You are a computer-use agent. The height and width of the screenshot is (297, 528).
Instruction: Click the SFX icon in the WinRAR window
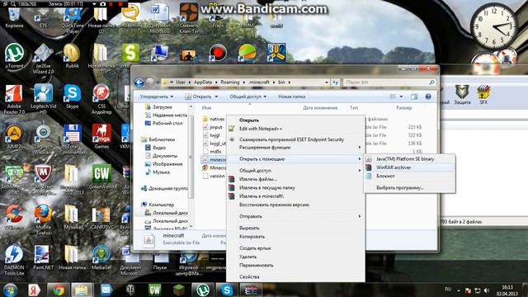(x=483, y=95)
